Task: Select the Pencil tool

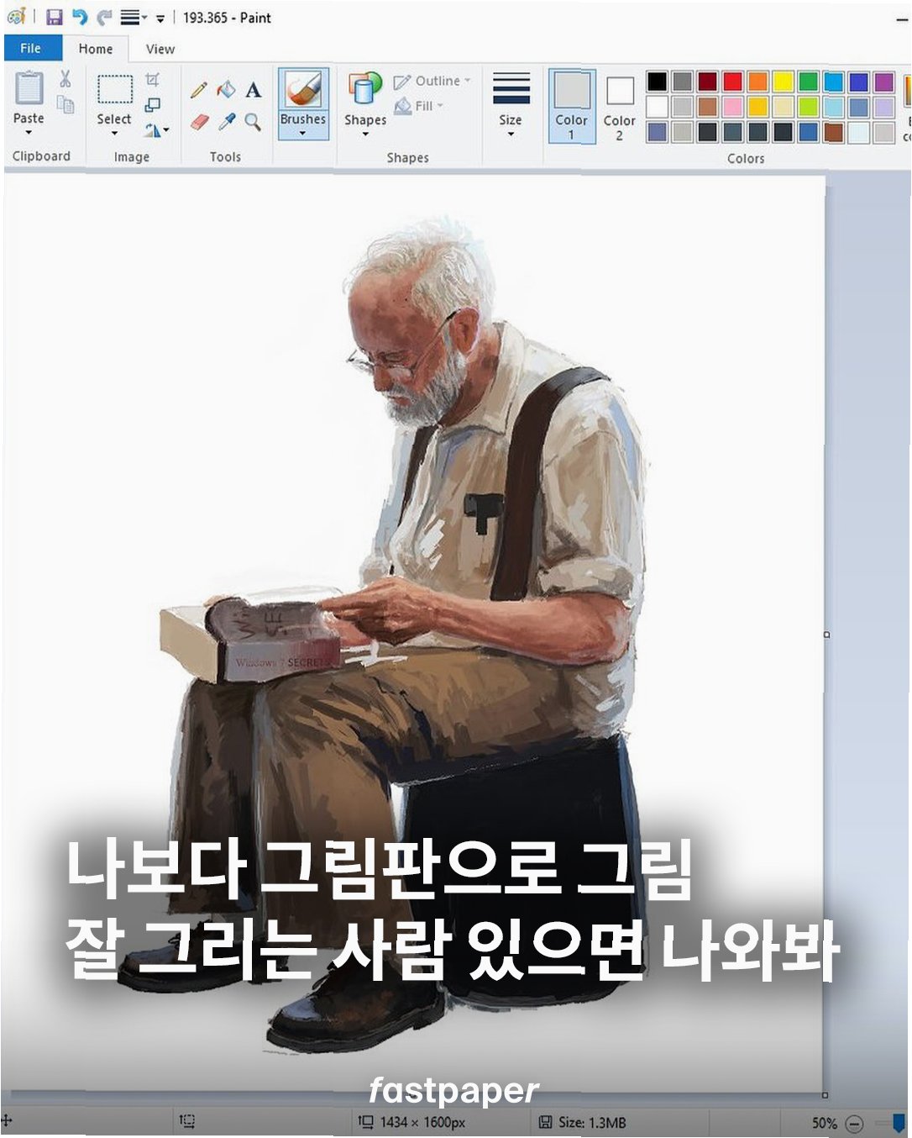Action: [x=199, y=90]
